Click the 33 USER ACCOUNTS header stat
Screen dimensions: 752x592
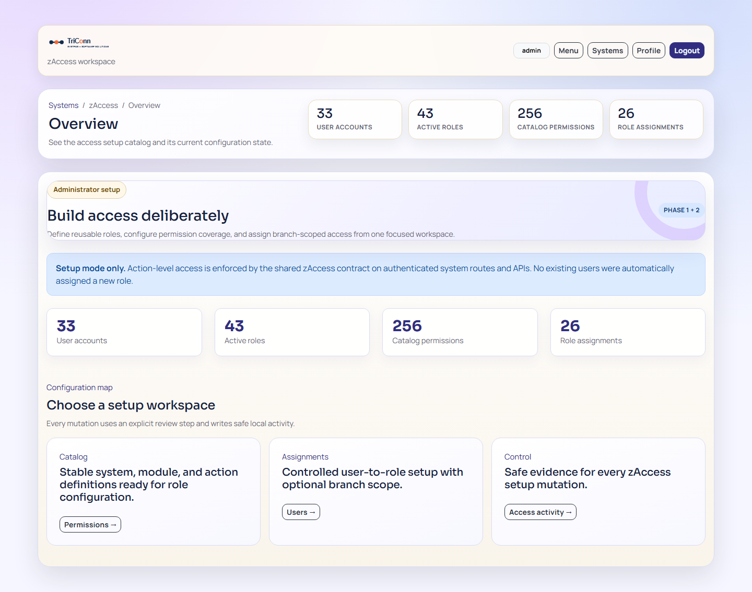355,119
